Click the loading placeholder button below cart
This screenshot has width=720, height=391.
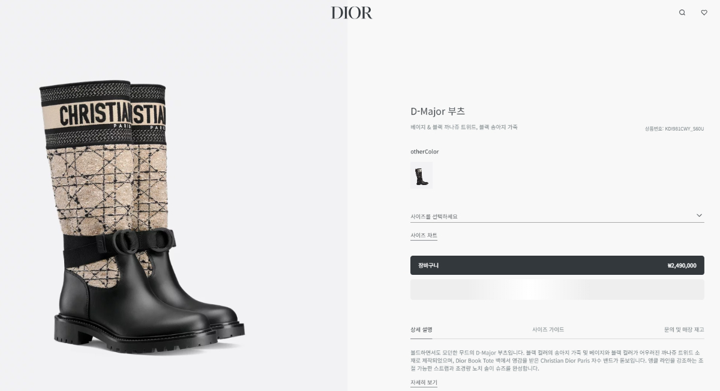[557, 289]
